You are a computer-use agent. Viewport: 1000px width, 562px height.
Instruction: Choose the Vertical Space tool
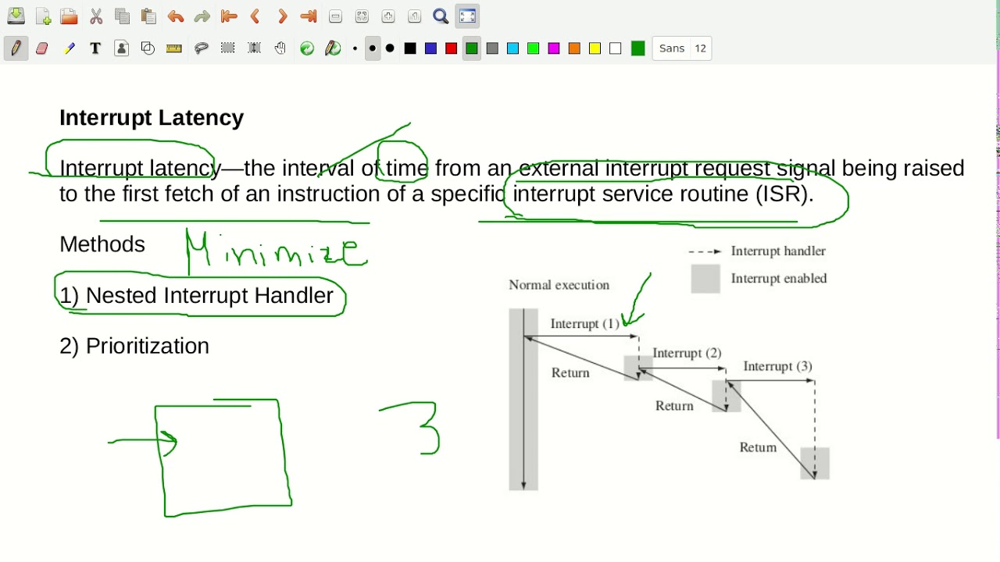[255, 48]
